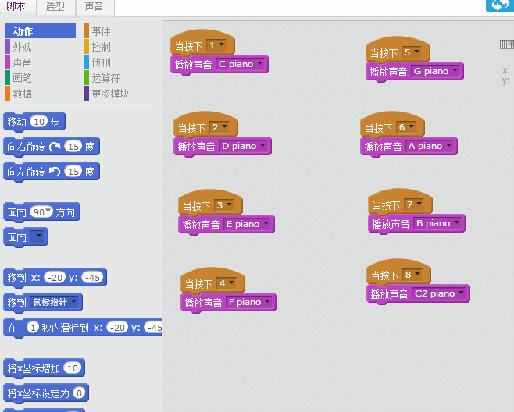Click the 向左旋转 15 度 block
This screenshot has height=412, width=514.
(x=52, y=172)
